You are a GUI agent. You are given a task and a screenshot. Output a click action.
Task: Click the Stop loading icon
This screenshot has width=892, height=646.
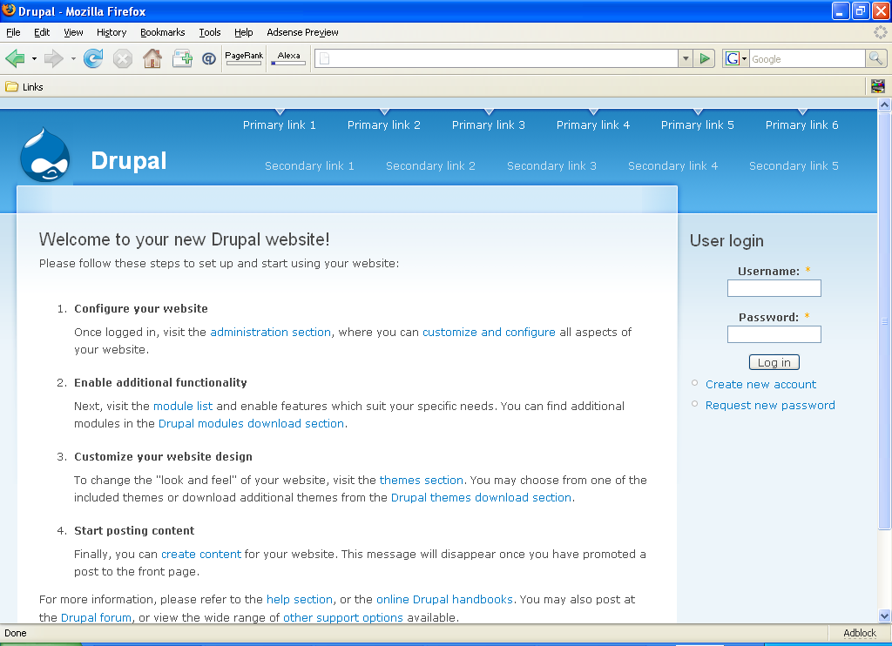[122, 58]
